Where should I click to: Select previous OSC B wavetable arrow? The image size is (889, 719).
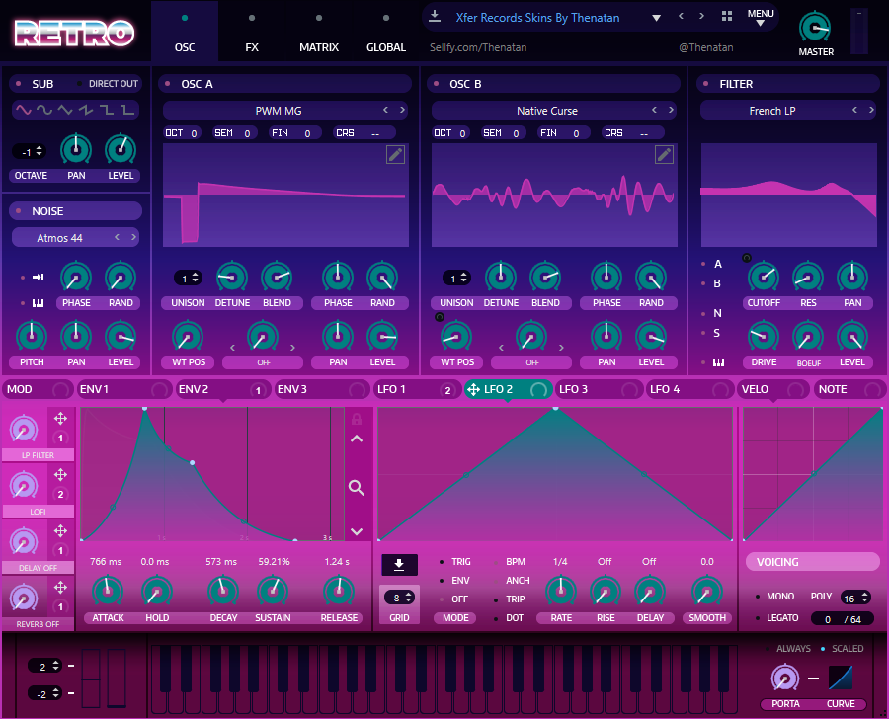[654, 110]
